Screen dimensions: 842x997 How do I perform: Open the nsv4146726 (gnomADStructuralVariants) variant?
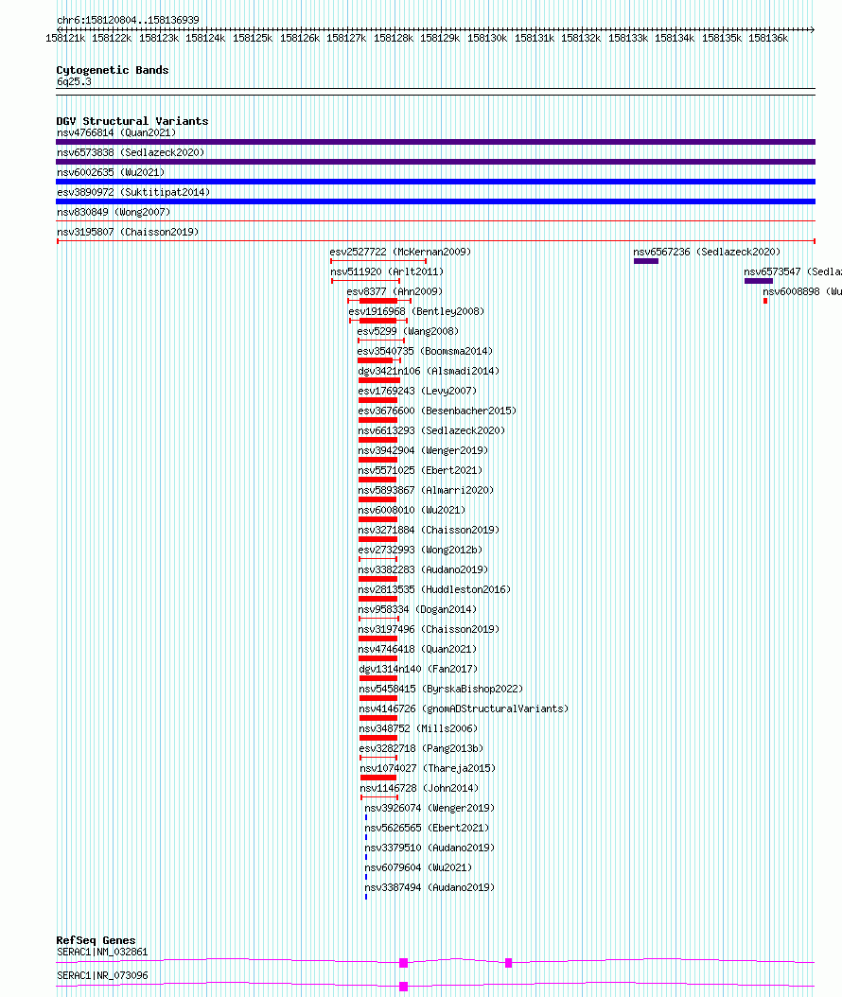[x=464, y=708]
